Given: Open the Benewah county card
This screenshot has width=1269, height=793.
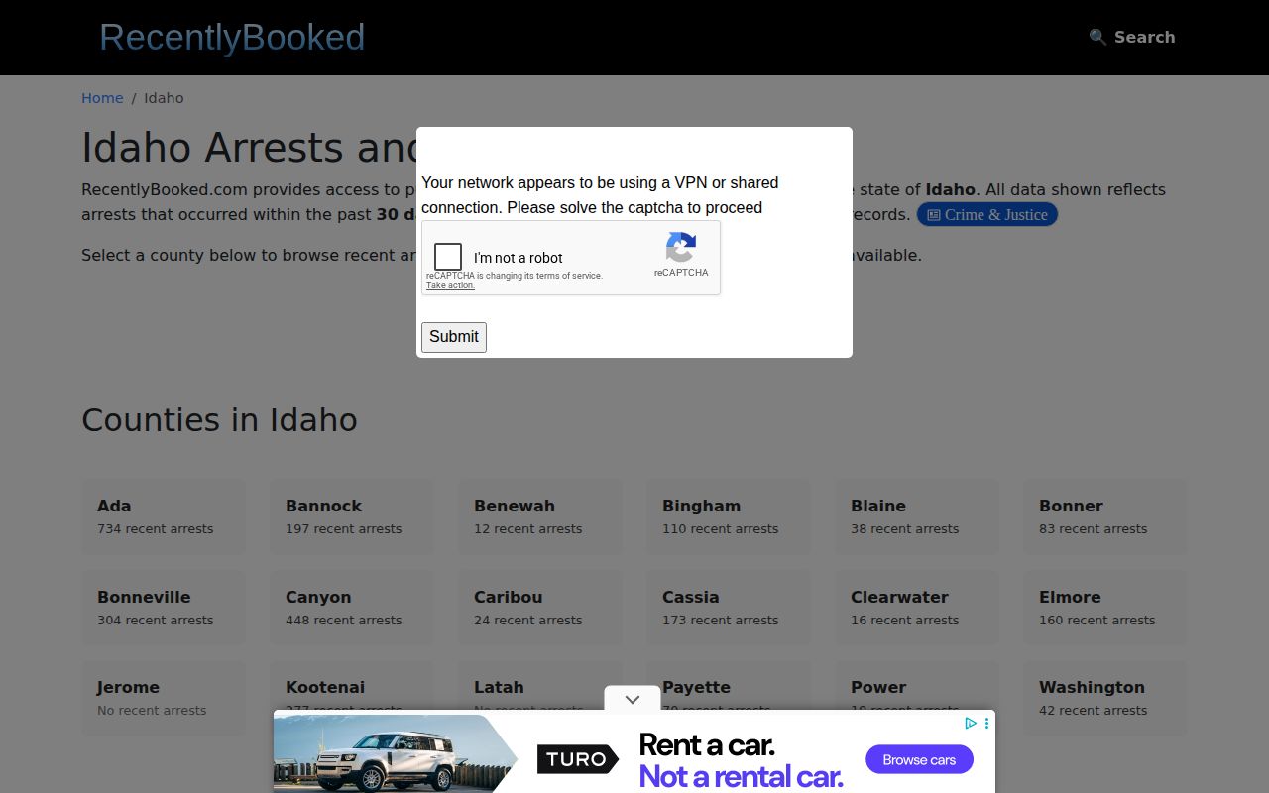Looking at the screenshot, I should (x=540, y=516).
